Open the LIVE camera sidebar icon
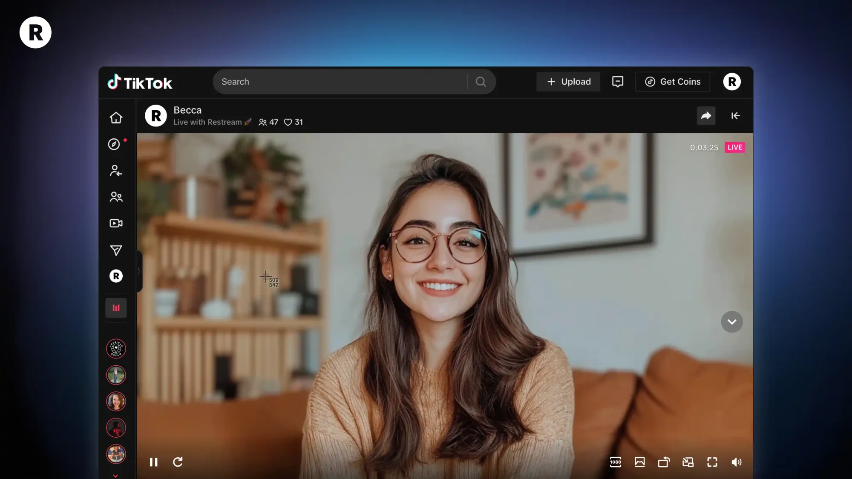852x479 pixels. pyautogui.click(x=116, y=223)
